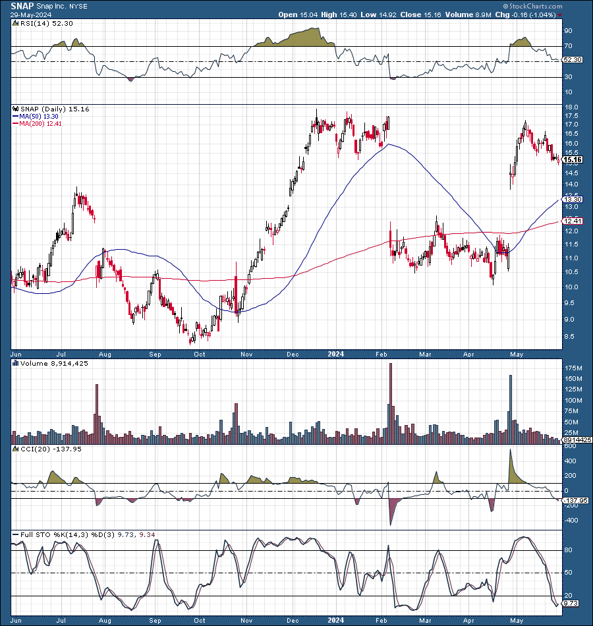593x626 pixels.
Task: Click the 600 label on CCI axis
Action: pyautogui.click(x=571, y=446)
